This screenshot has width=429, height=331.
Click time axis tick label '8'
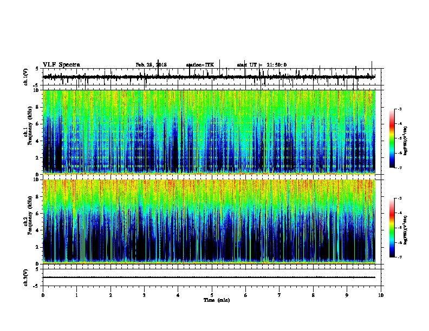click(313, 295)
